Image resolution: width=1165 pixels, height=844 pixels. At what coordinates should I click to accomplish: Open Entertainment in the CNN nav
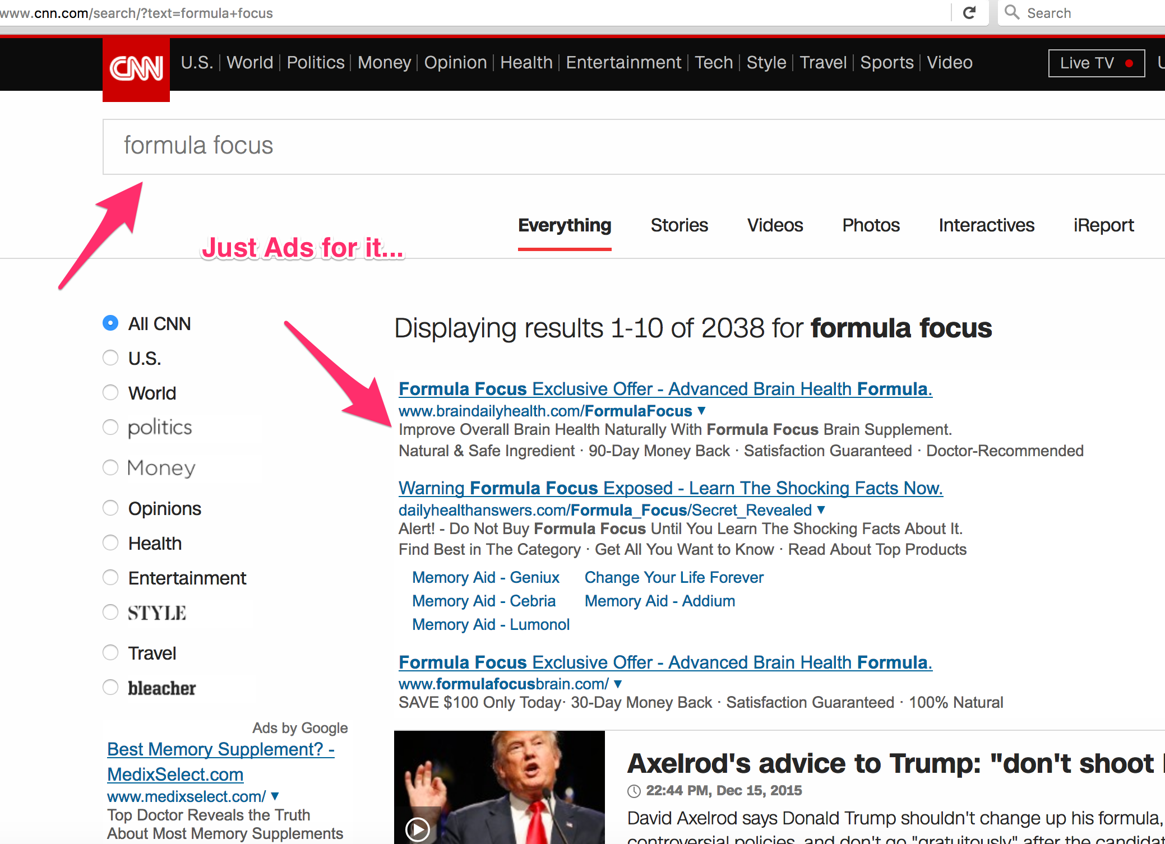[x=623, y=62]
